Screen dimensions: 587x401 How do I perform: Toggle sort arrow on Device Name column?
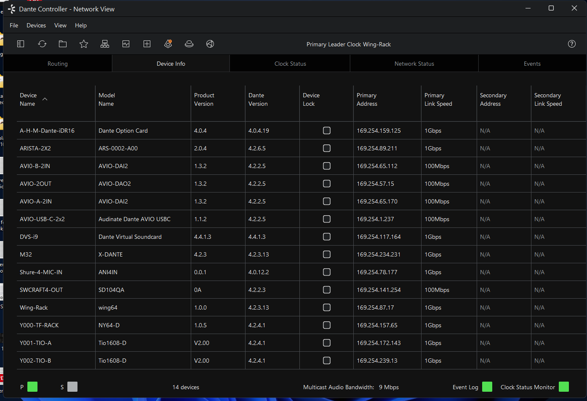pyautogui.click(x=45, y=99)
